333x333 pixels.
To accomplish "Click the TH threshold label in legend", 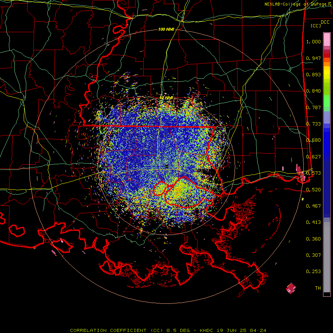I will (x=318, y=288).
